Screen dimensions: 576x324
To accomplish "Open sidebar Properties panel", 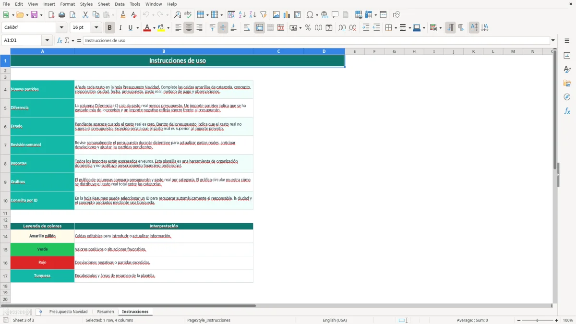I will coord(567,56).
